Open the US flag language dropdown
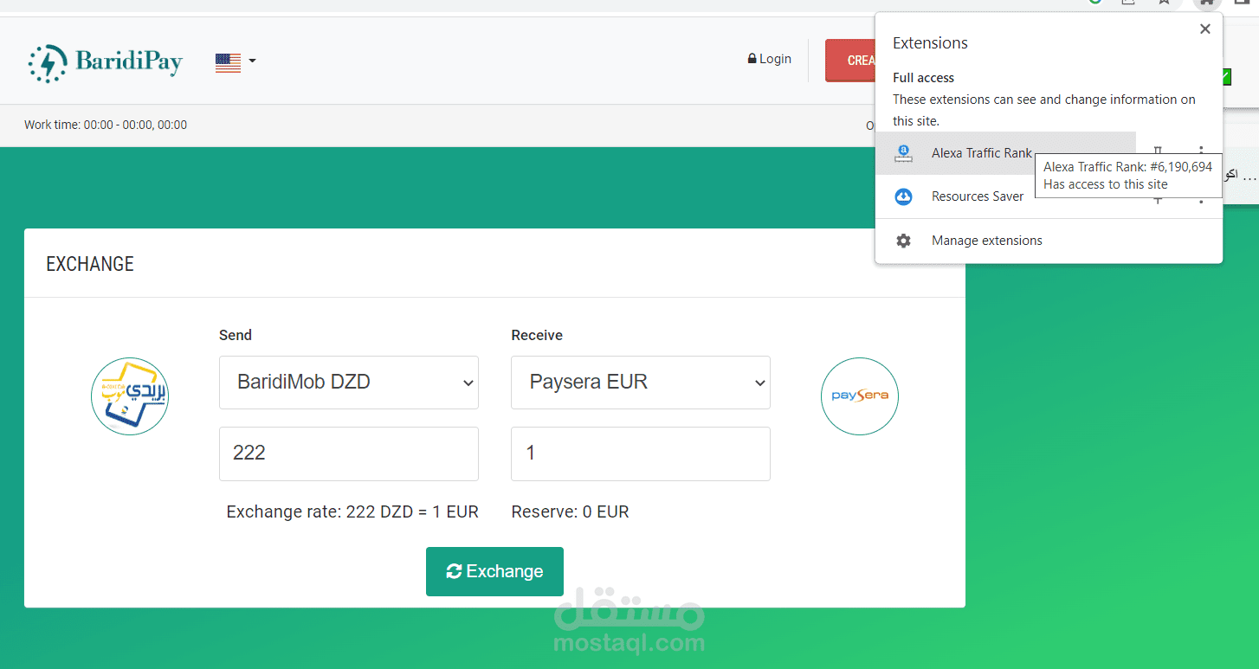The height and width of the screenshot is (669, 1259). (x=236, y=61)
